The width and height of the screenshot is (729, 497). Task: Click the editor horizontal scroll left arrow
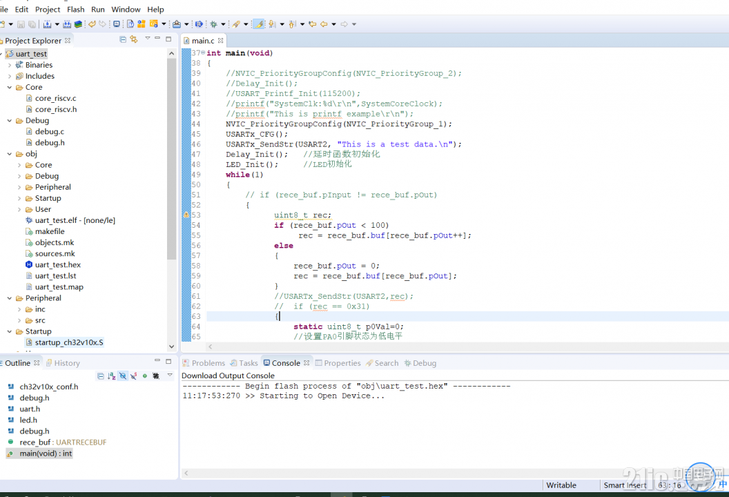(210, 347)
